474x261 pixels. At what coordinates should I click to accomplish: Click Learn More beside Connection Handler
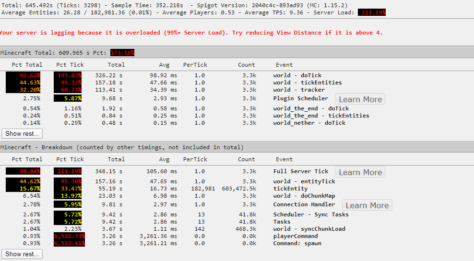367,205
